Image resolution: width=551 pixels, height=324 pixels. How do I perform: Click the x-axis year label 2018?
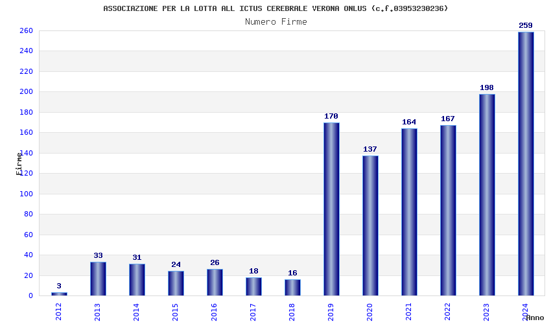(x=292, y=312)
